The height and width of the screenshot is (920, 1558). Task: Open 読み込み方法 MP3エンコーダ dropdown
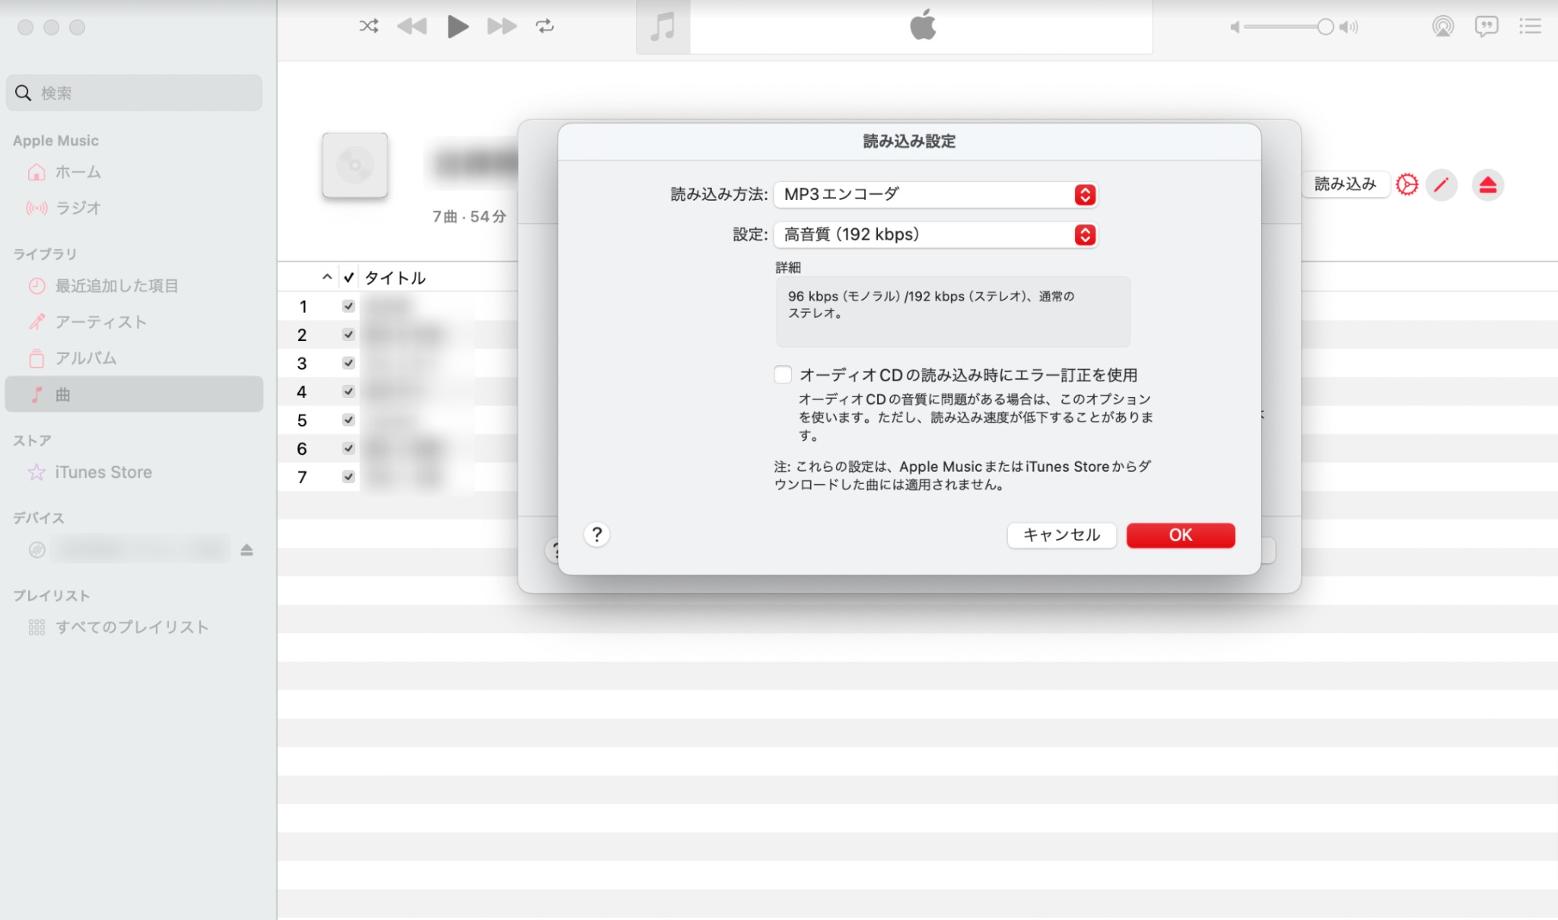click(936, 195)
